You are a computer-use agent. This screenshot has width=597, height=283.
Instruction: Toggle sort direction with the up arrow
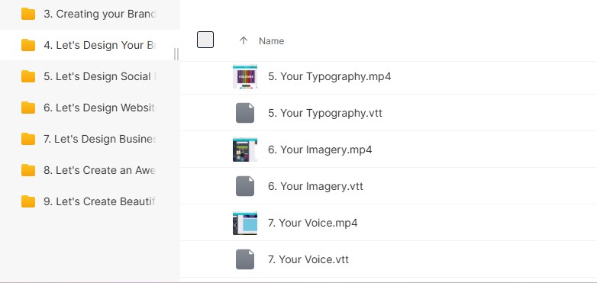pyautogui.click(x=244, y=40)
